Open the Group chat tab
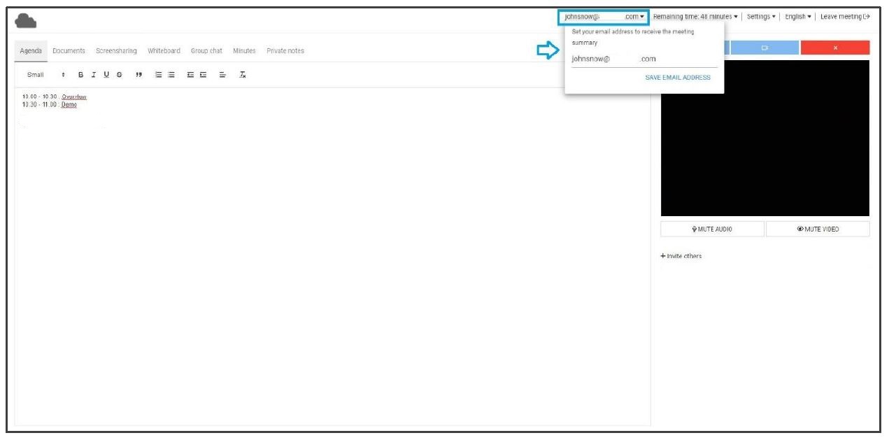Viewport: 889px width, 440px height. pyautogui.click(x=206, y=51)
